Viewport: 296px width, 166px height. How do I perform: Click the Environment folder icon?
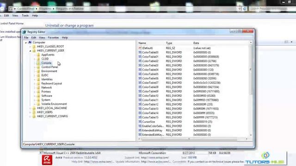pyautogui.click(x=38, y=71)
